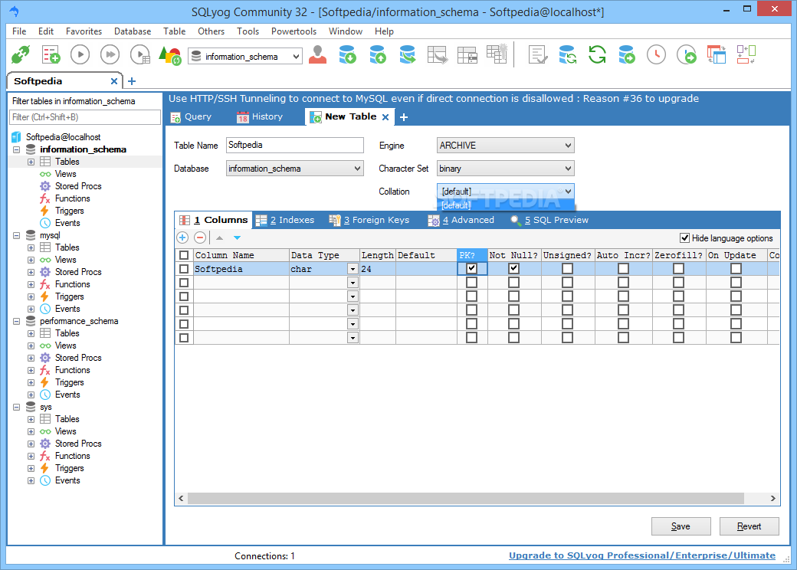The height and width of the screenshot is (570, 797).
Task: Click the red-blue window layout icon
Action: (717, 54)
